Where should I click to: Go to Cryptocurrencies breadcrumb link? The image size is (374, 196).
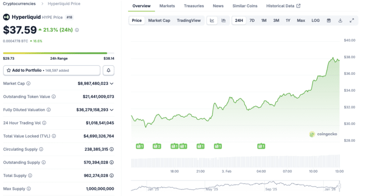(x=19, y=4)
